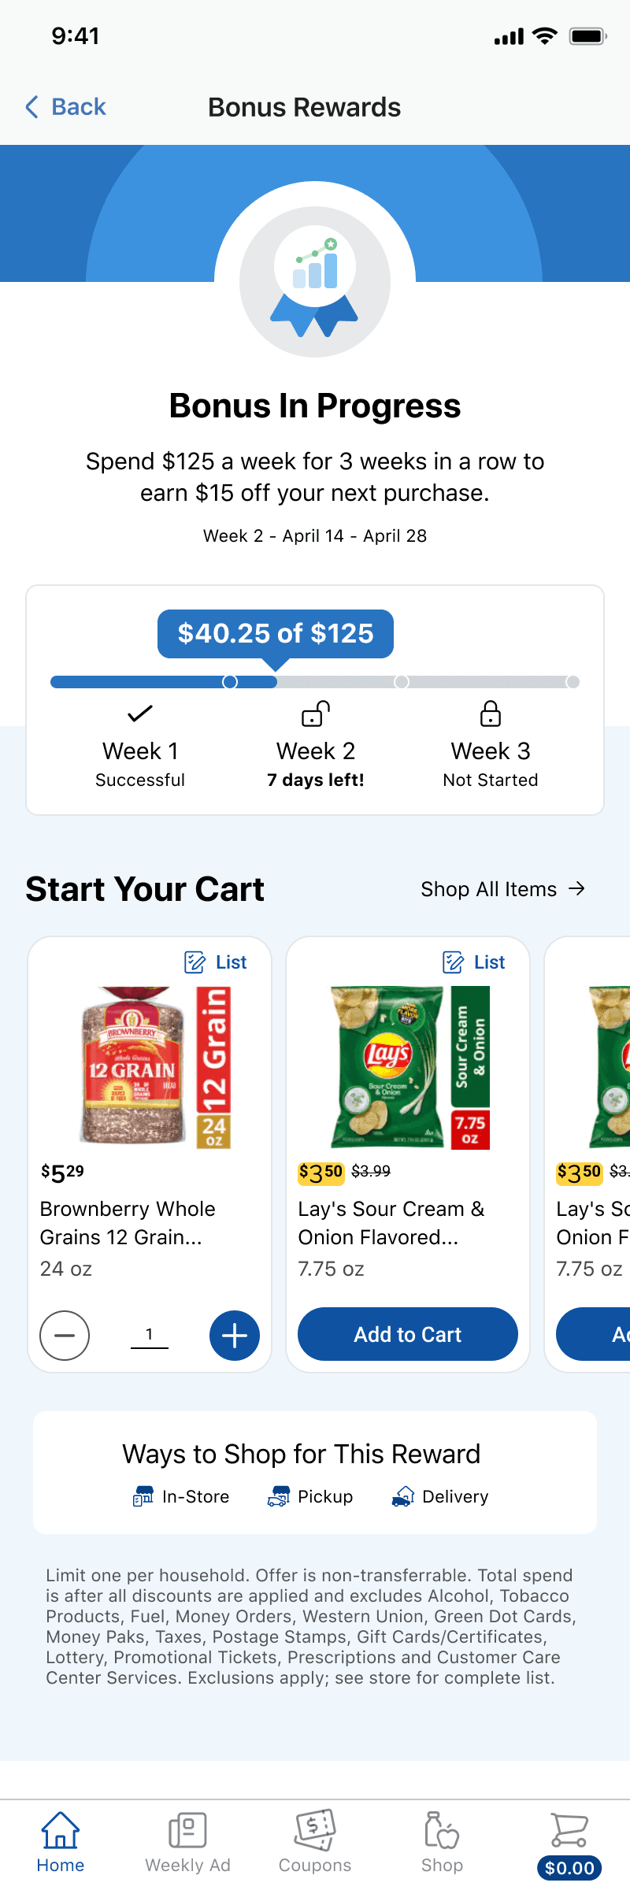The width and height of the screenshot is (630, 1890).
Task: Open the Home tab
Action: pyautogui.click(x=61, y=1842)
